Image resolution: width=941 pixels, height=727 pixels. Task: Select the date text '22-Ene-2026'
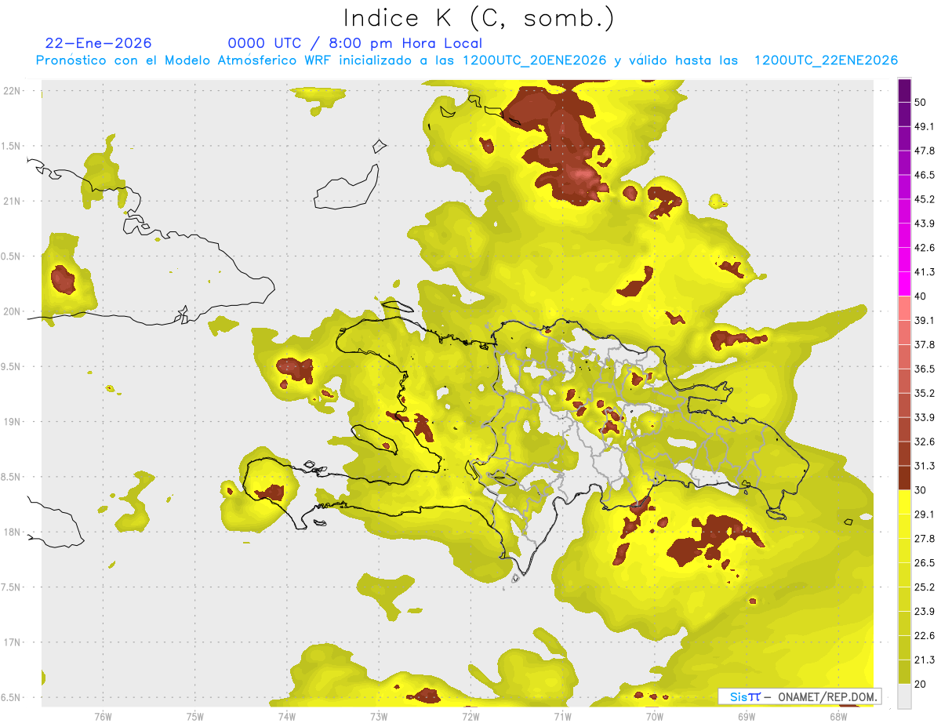99,43
